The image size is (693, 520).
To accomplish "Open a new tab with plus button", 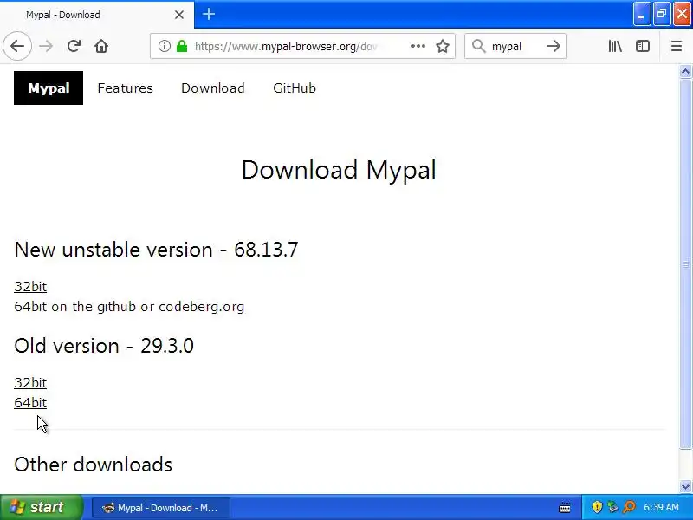I will coord(209,15).
